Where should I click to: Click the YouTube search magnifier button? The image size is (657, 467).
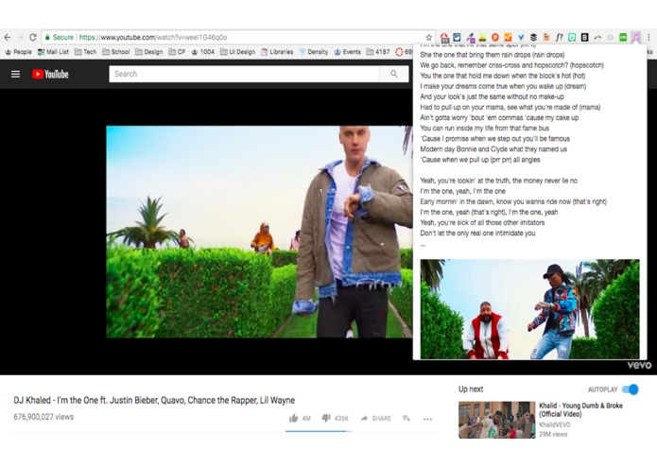click(x=394, y=74)
